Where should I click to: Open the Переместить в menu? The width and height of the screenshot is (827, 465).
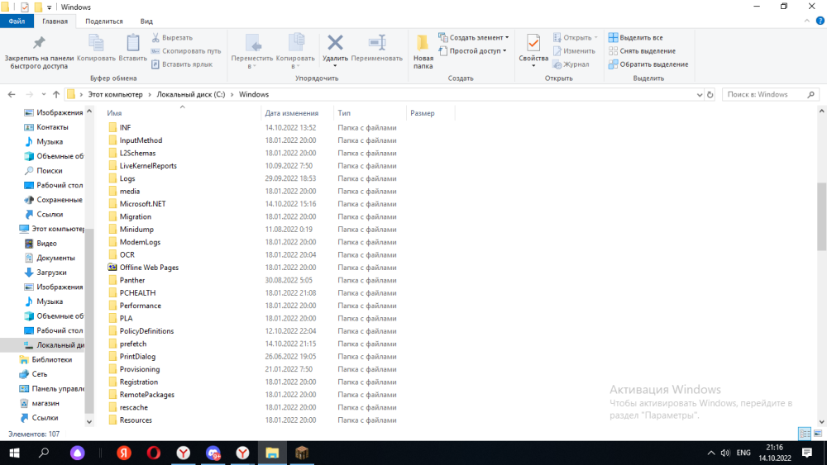coord(252,51)
